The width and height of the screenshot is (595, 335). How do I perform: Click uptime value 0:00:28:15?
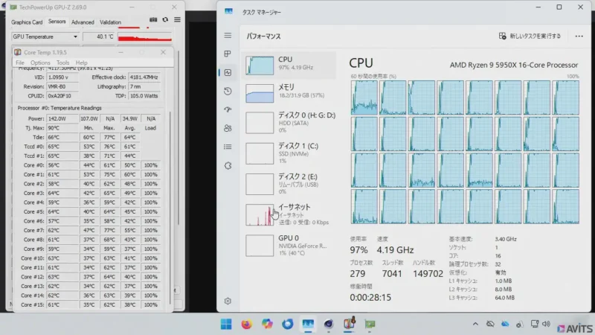point(370,297)
